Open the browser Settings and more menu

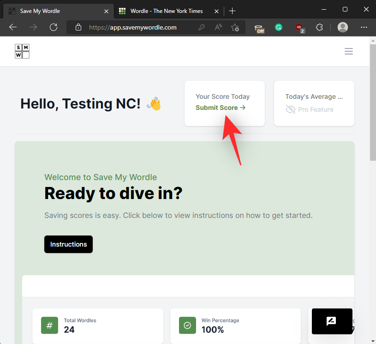pos(364,27)
